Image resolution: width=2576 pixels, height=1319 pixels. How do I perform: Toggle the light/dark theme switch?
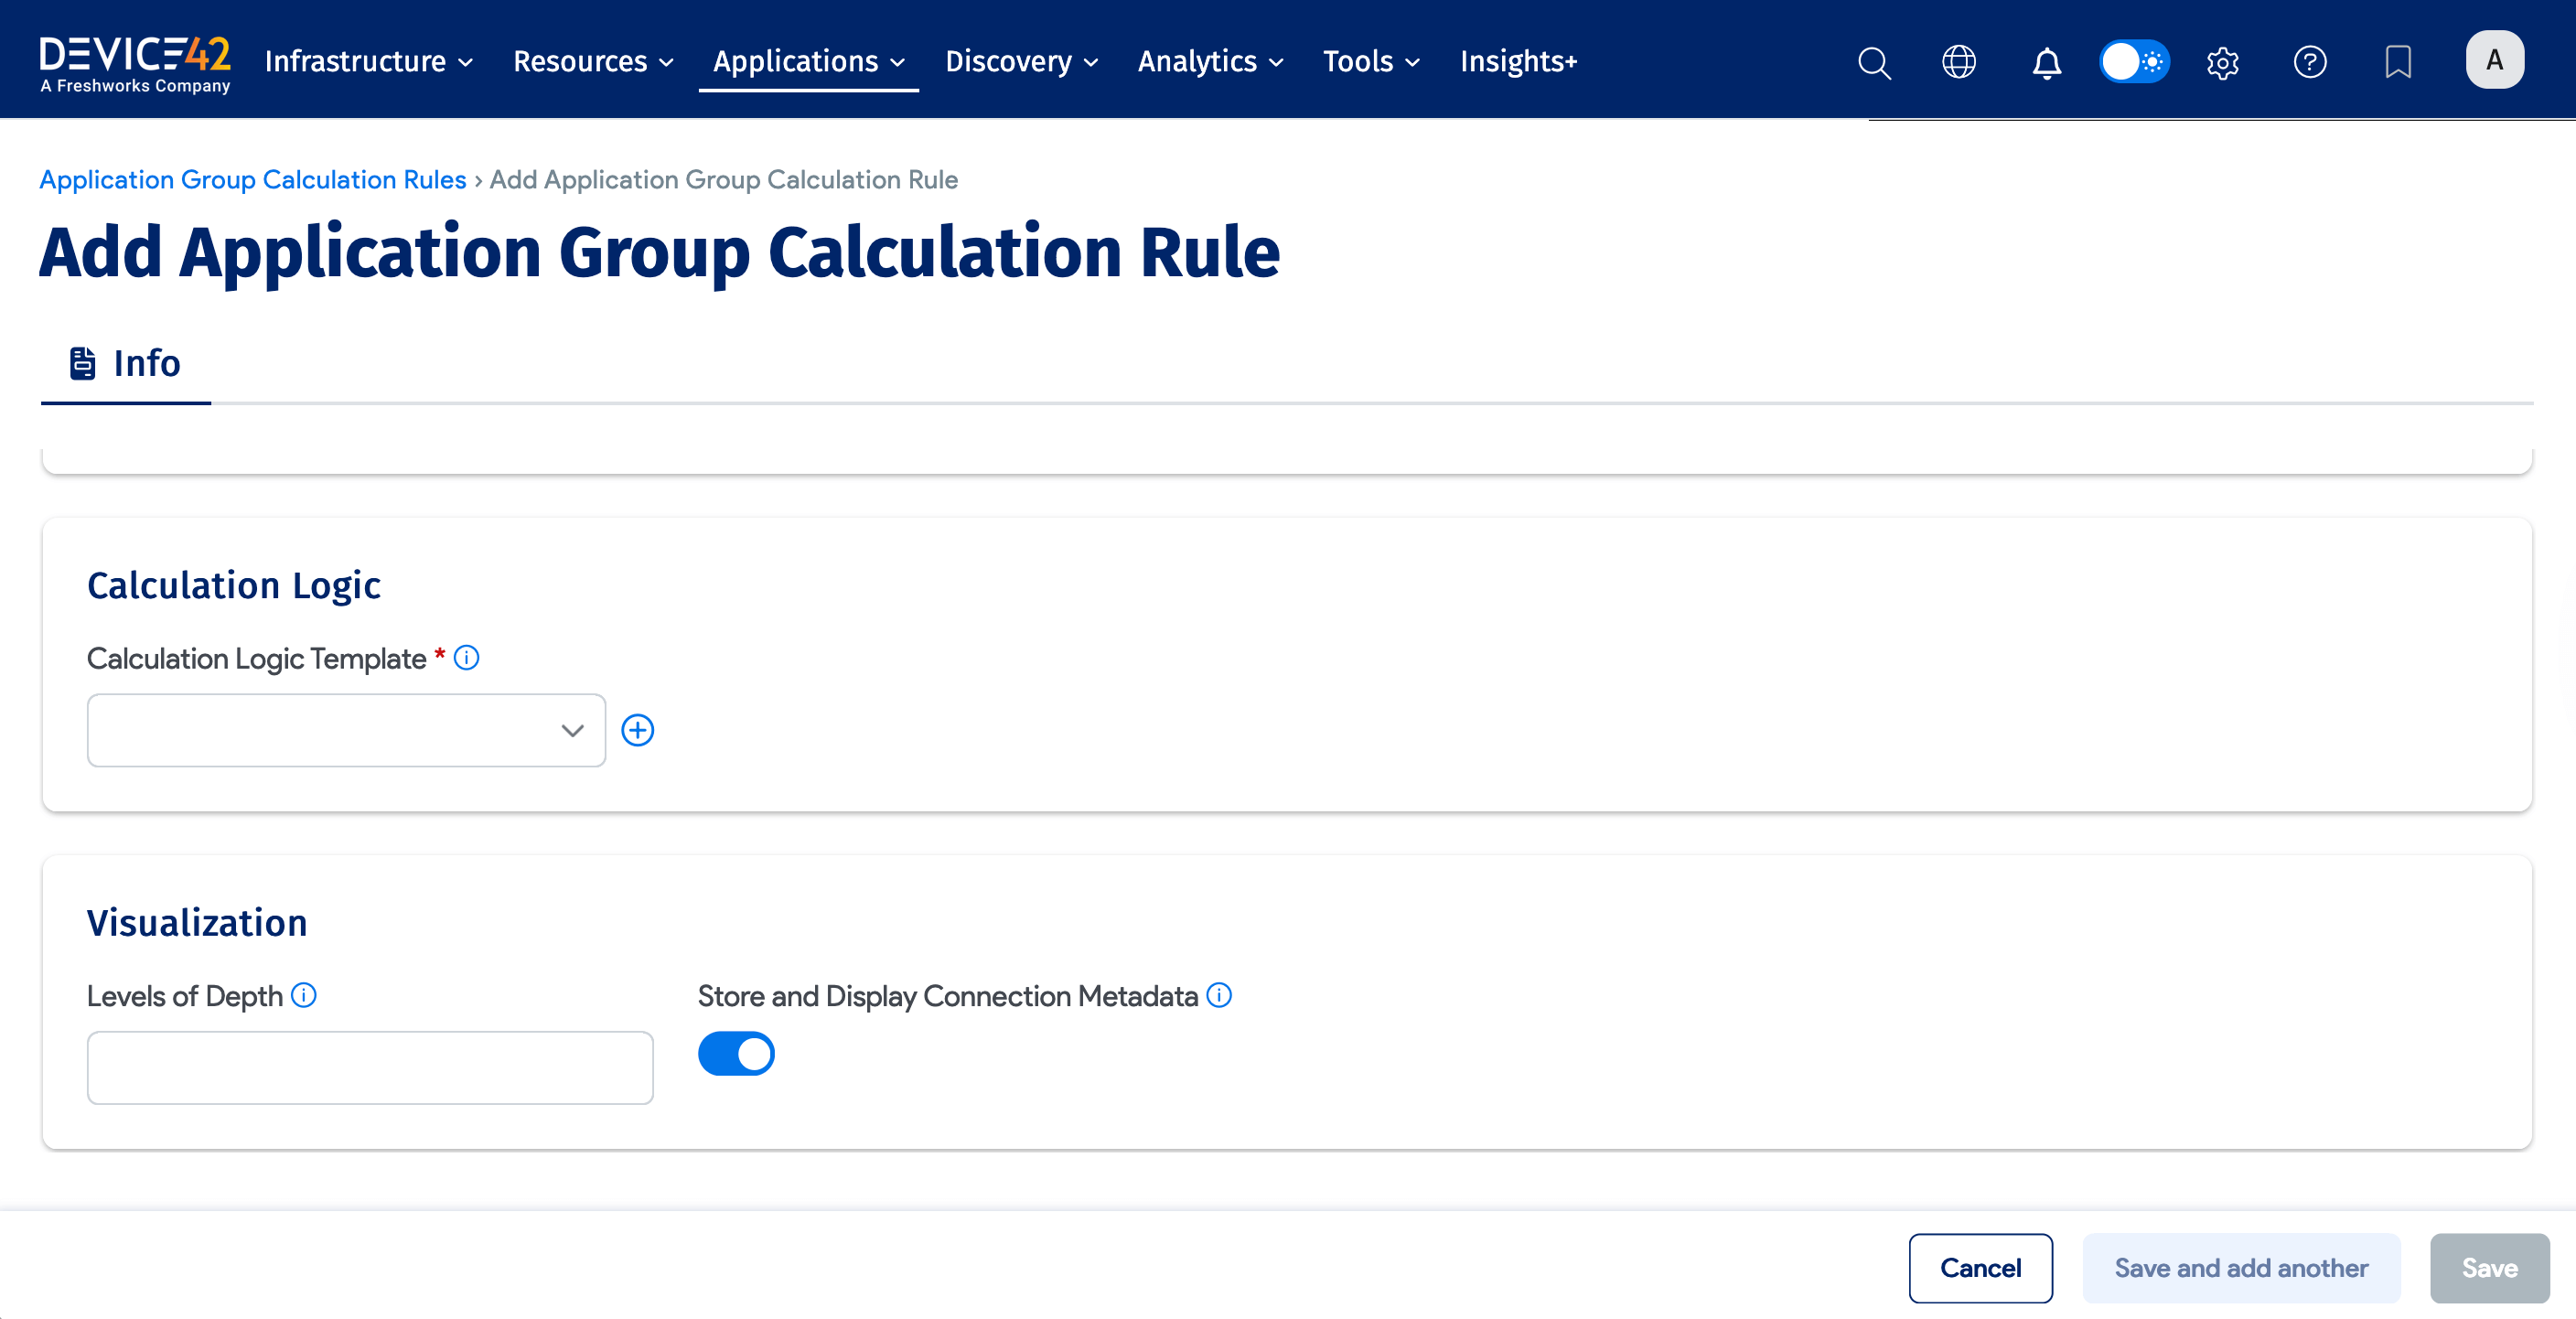[x=2133, y=62]
